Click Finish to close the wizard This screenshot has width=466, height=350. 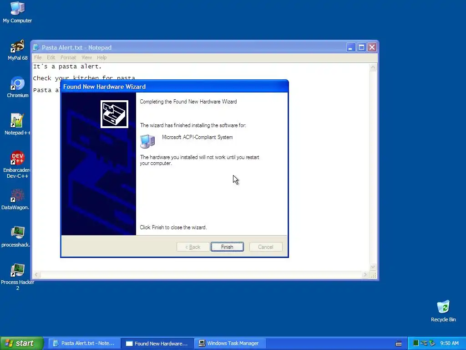[x=227, y=247]
